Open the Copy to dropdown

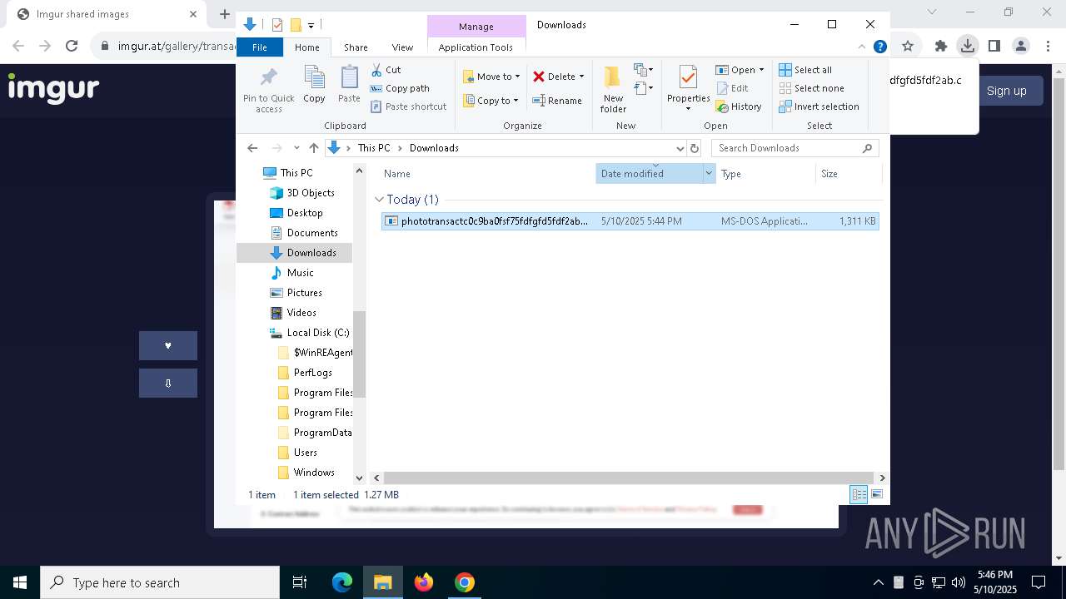coord(491,101)
